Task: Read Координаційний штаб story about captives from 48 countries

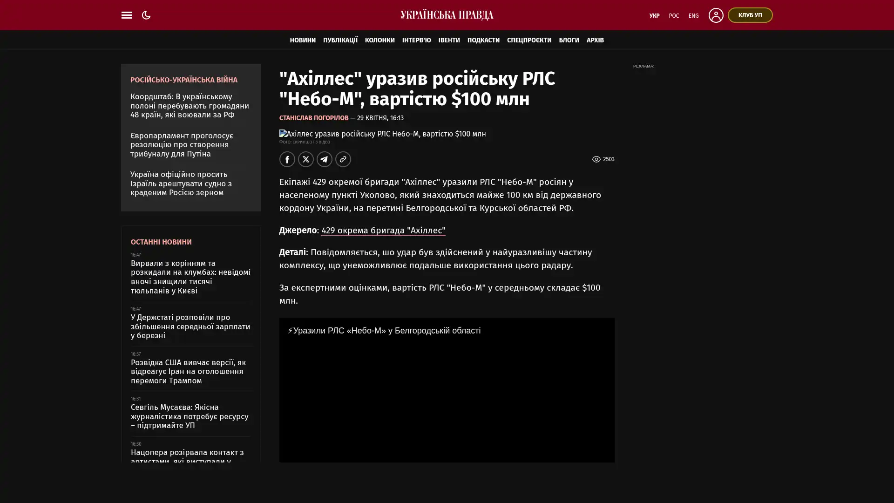Action: (190, 106)
